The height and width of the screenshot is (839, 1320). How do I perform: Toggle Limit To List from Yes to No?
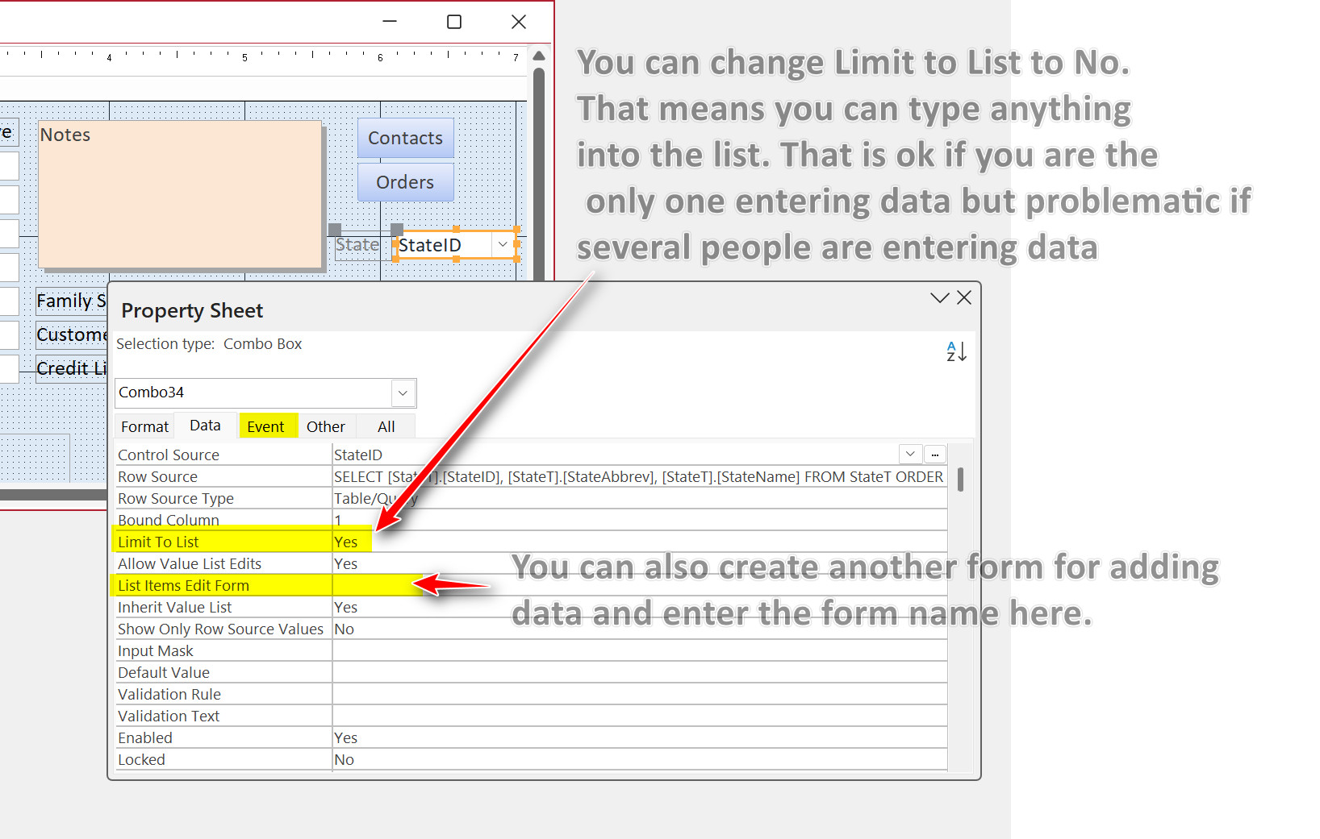tap(347, 541)
